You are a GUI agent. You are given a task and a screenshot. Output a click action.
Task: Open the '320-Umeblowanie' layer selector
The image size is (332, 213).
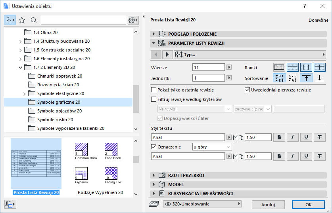[x=202, y=204]
